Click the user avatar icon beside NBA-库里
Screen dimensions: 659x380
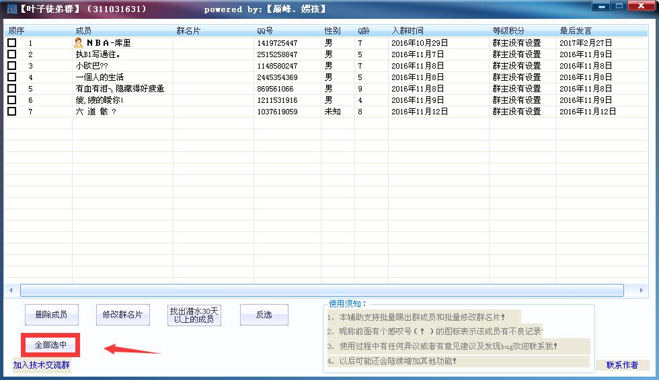[78, 43]
